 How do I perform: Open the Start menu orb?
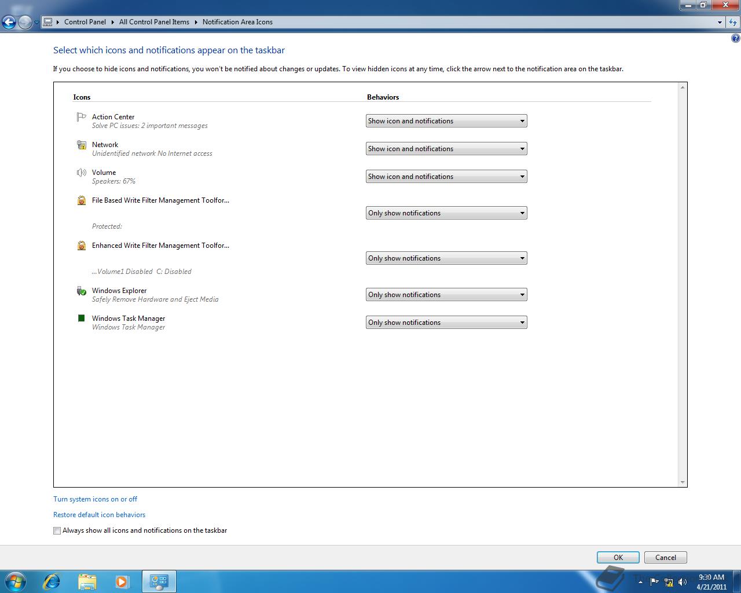pyautogui.click(x=15, y=581)
